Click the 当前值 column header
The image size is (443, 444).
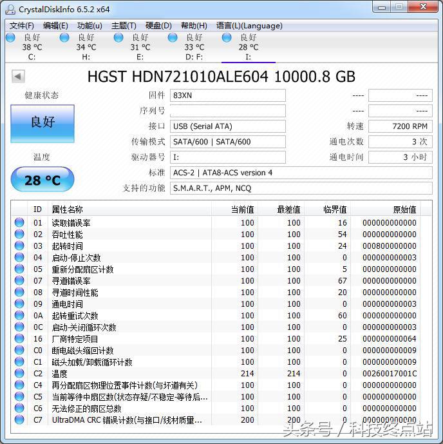pyautogui.click(x=234, y=209)
